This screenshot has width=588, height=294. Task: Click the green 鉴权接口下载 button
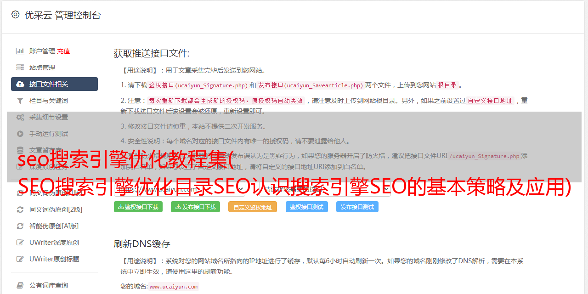click(138, 207)
